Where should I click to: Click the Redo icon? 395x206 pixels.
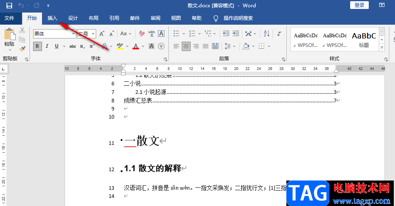[x=36, y=6]
